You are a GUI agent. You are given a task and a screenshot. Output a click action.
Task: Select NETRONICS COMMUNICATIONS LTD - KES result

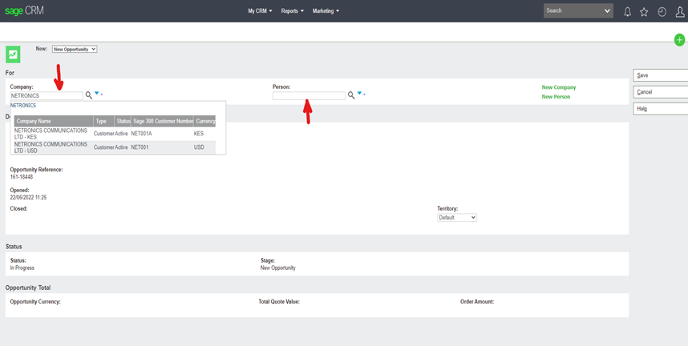[51, 133]
